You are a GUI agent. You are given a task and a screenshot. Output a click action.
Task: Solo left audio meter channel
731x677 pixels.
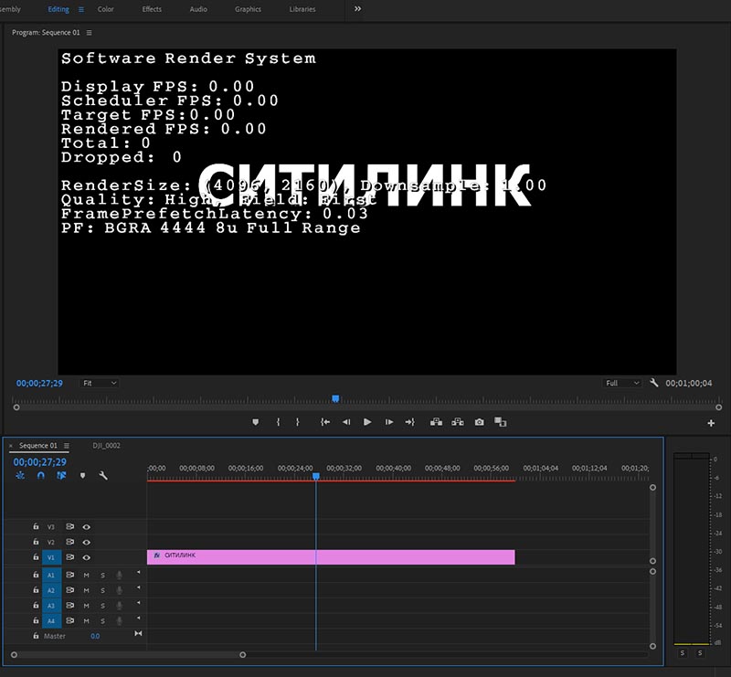683,653
